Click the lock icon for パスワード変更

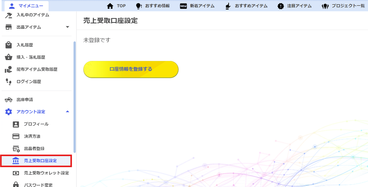tap(16, 185)
